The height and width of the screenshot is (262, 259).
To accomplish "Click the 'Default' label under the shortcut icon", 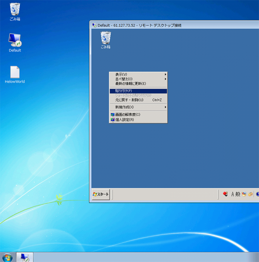I will pos(15,50).
